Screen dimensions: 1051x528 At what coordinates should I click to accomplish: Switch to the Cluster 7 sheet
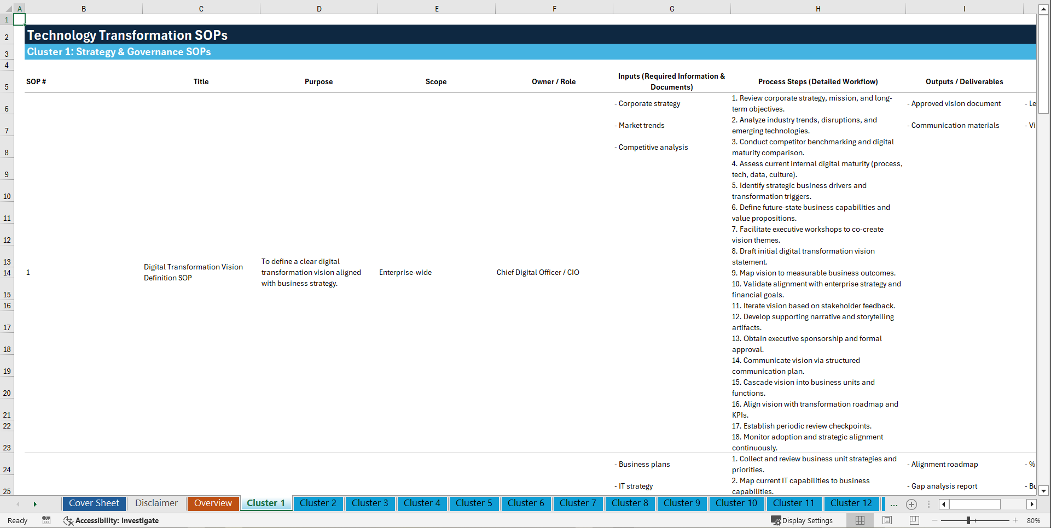pyautogui.click(x=578, y=503)
